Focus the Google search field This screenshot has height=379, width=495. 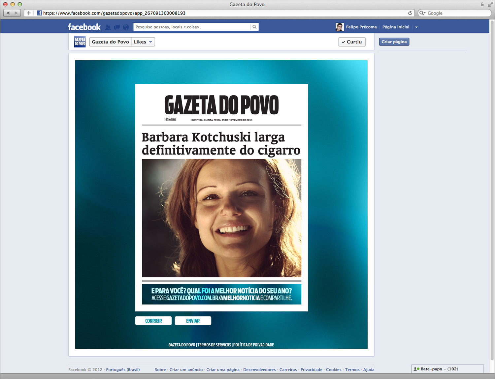point(455,13)
